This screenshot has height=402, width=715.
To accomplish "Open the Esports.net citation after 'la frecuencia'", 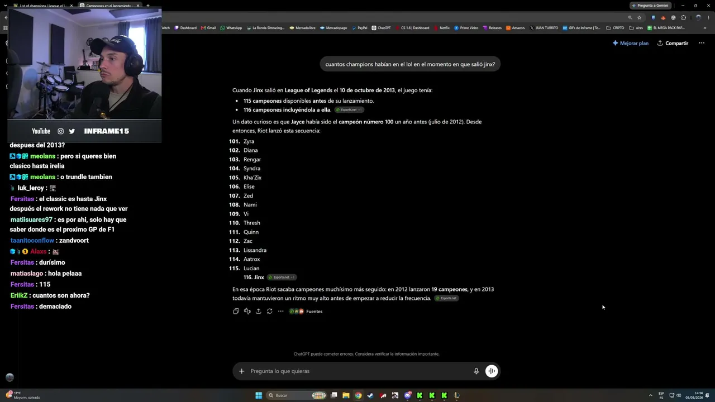I will [x=446, y=298].
